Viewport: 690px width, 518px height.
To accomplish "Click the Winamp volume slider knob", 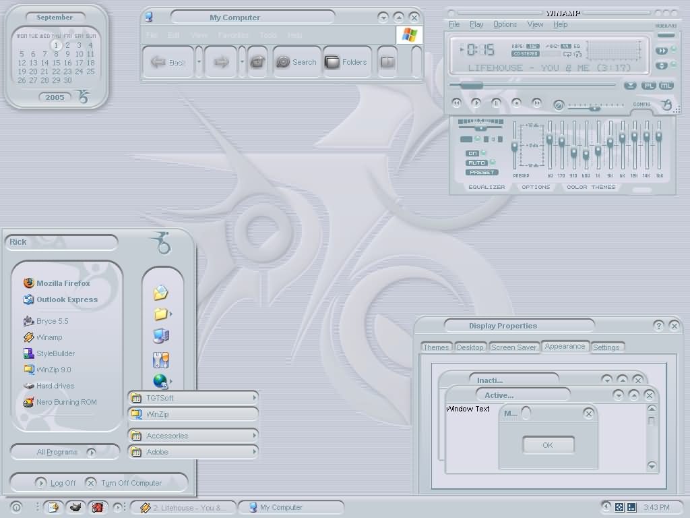I will click(x=594, y=107).
